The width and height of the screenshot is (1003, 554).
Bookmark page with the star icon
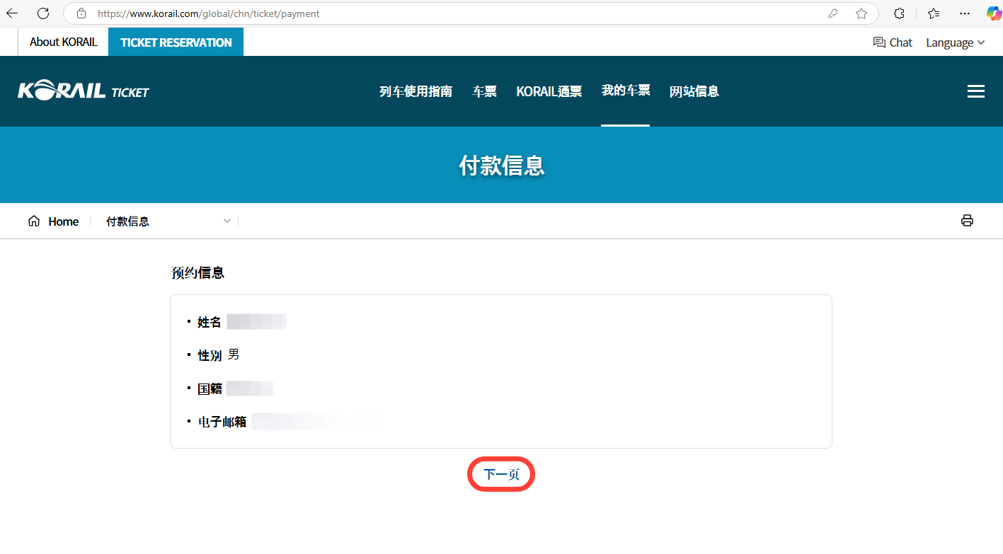(x=861, y=13)
